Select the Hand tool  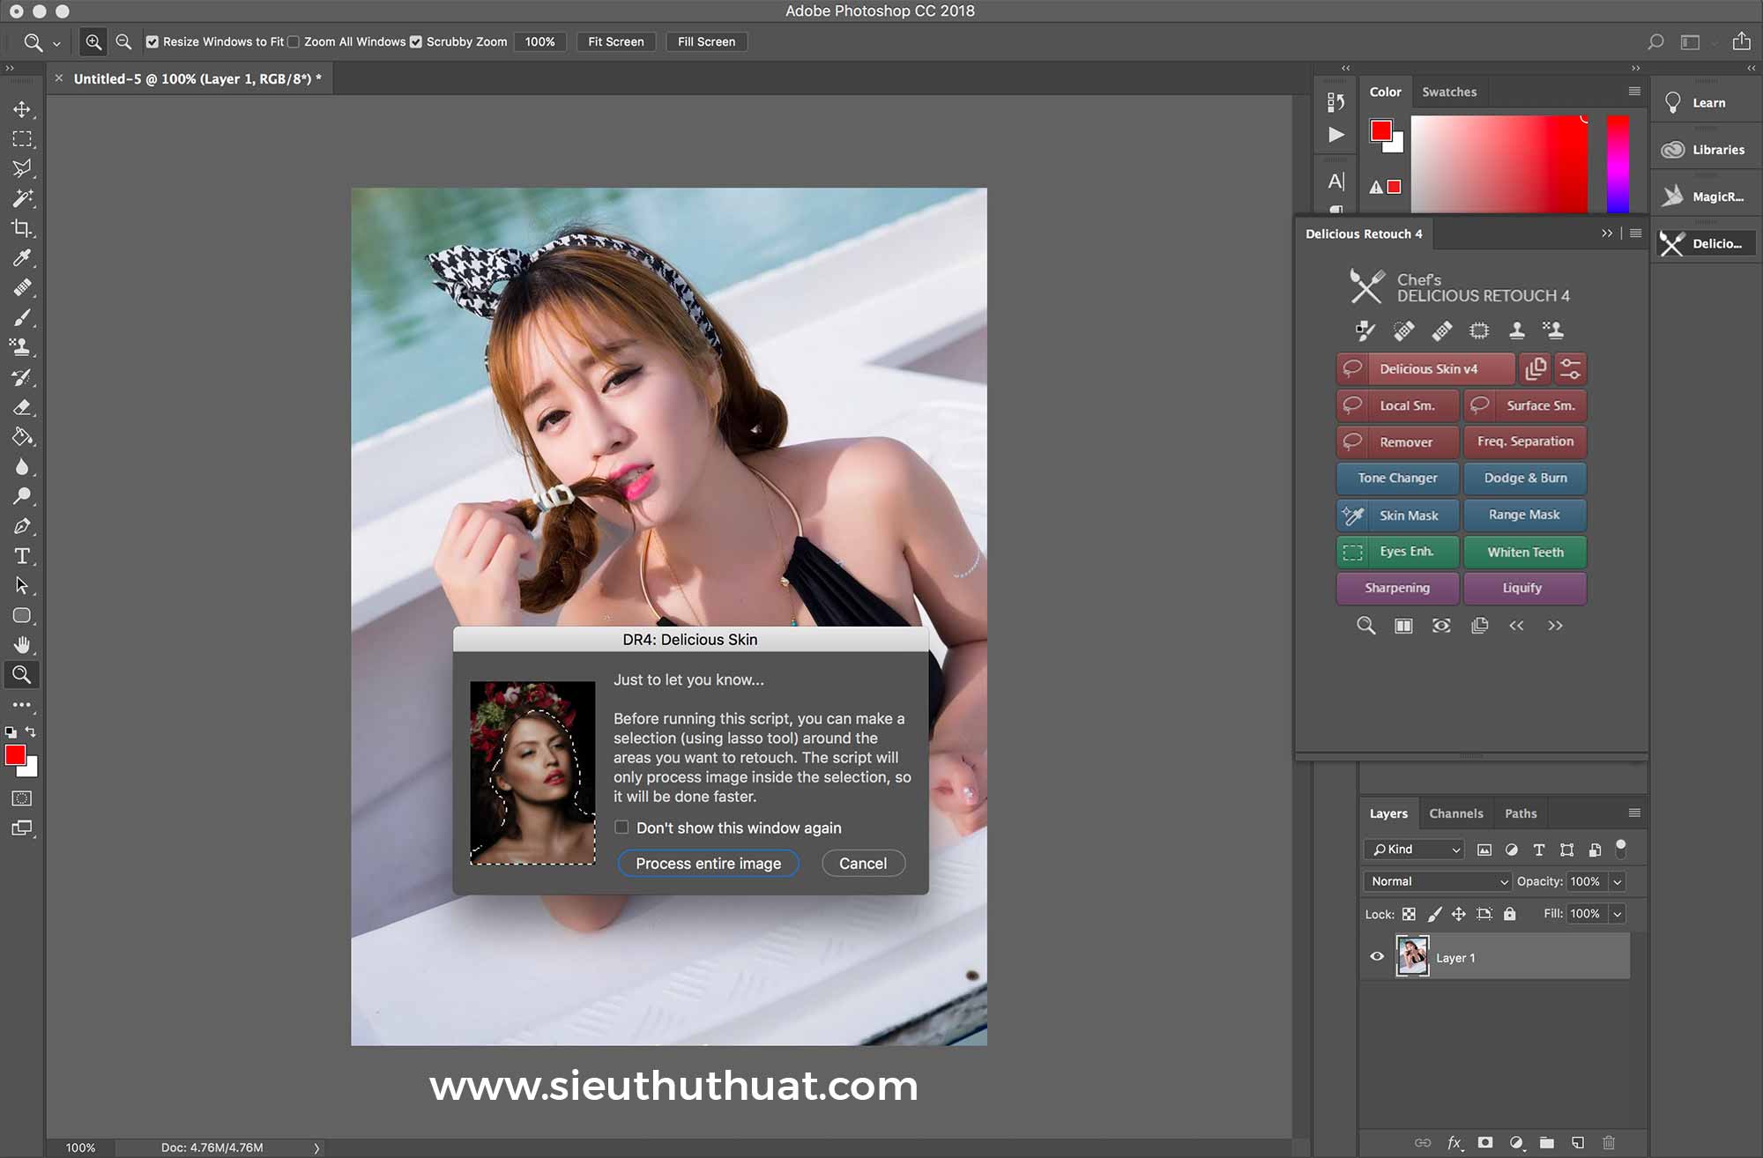22,645
